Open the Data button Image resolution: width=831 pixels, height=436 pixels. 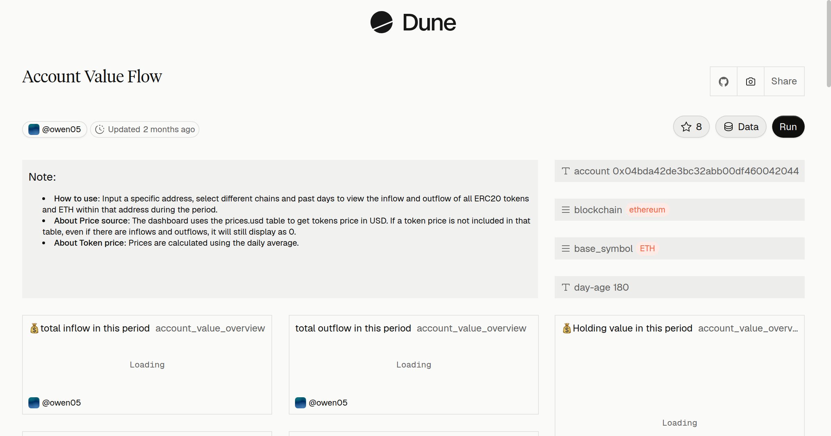pos(741,127)
